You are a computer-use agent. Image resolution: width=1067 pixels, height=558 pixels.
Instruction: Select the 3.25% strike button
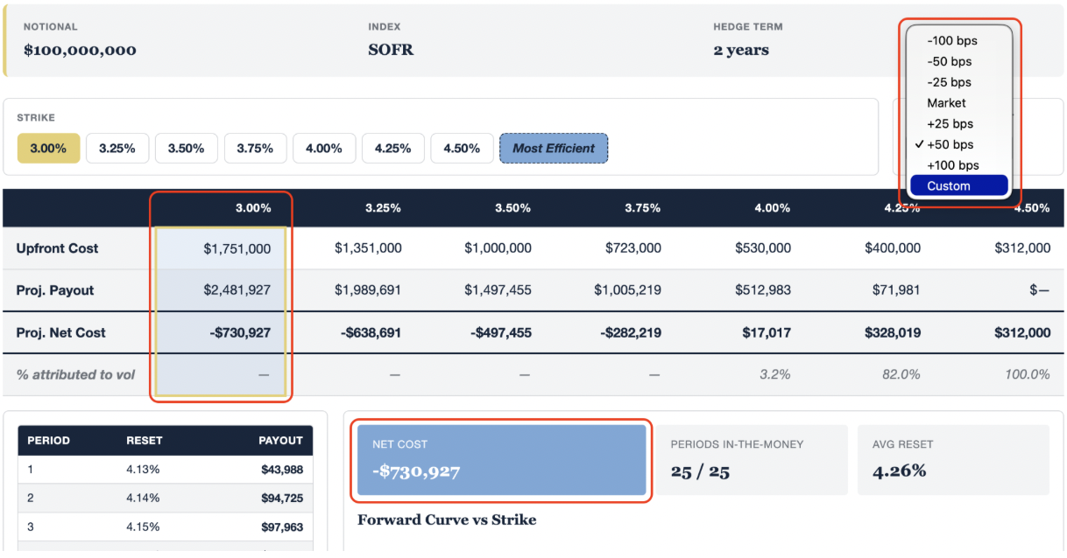(117, 149)
